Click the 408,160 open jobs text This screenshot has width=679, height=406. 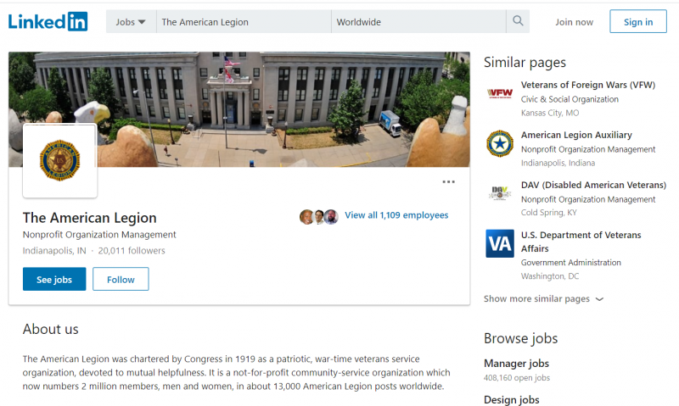tap(517, 378)
